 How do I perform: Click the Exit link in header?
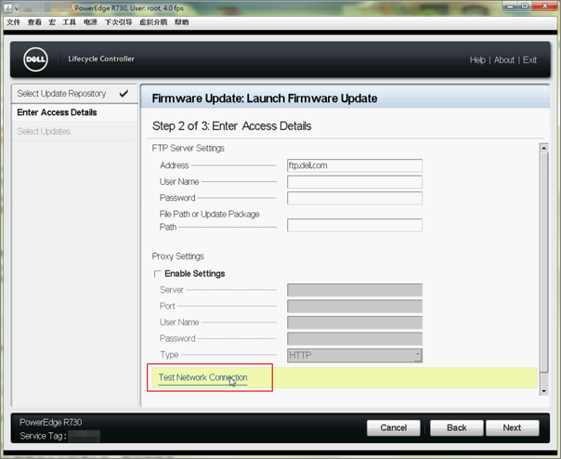point(529,59)
